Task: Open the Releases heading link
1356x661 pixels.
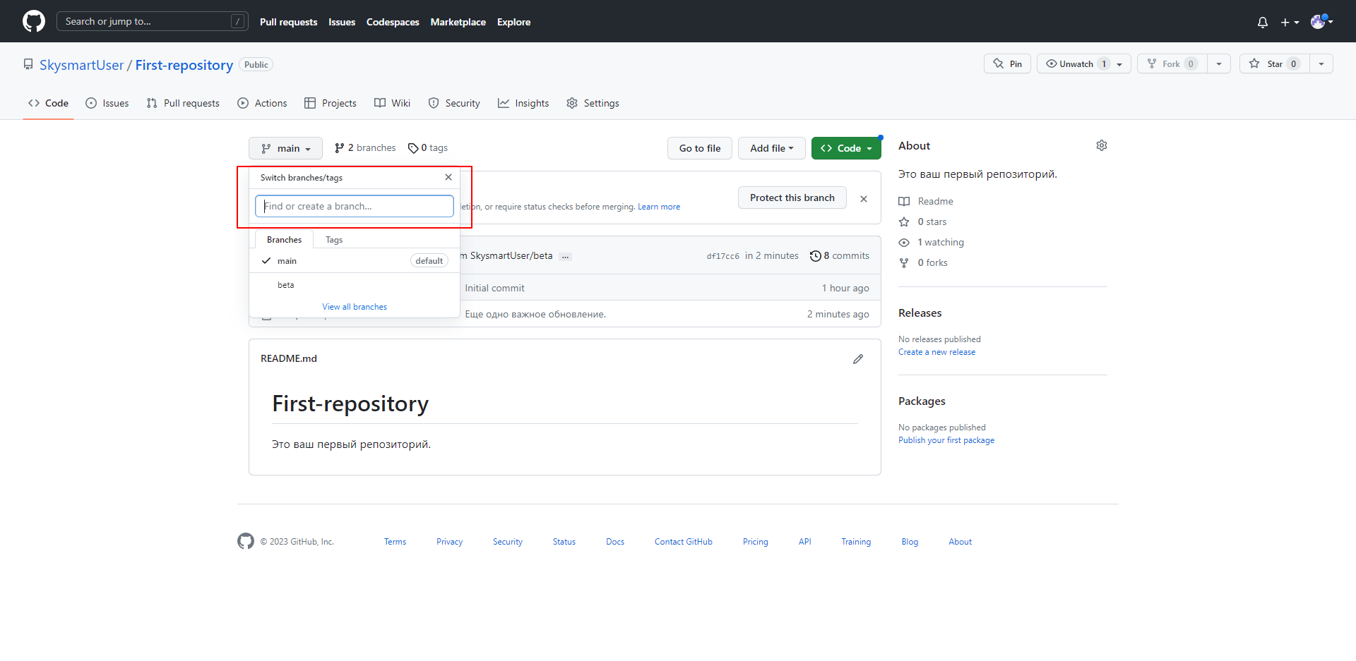Action: click(920, 313)
